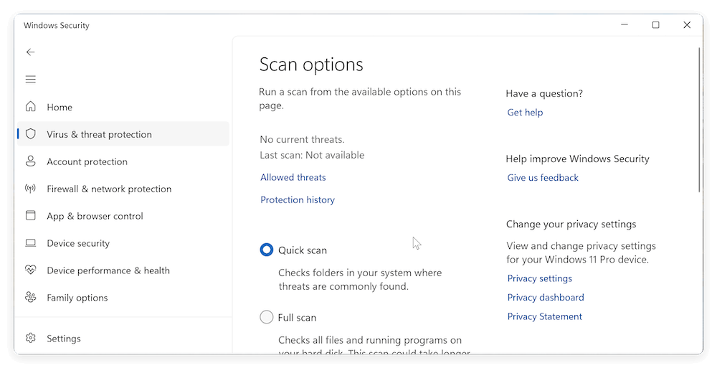
Task: Click the Device security laptop icon
Action: pyautogui.click(x=30, y=243)
